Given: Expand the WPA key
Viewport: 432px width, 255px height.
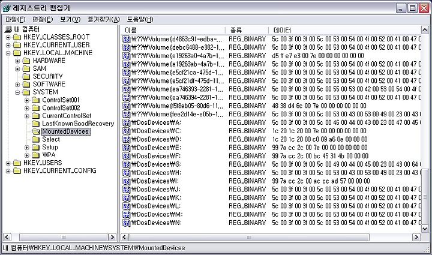Looking at the screenshot, I should [27, 155].
